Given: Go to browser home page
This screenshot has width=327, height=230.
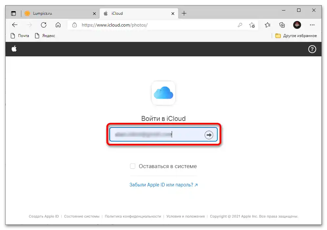Looking at the screenshot, I should pyautogui.click(x=58, y=25).
